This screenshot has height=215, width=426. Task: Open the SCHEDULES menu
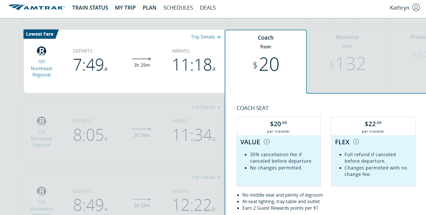pos(178,8)
